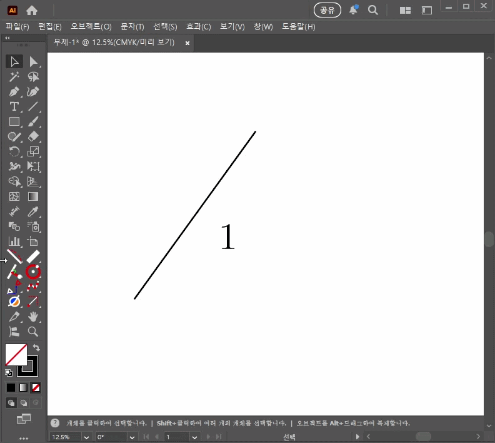Click the 공유 share button
495x443 pixels.
(327, 10)
